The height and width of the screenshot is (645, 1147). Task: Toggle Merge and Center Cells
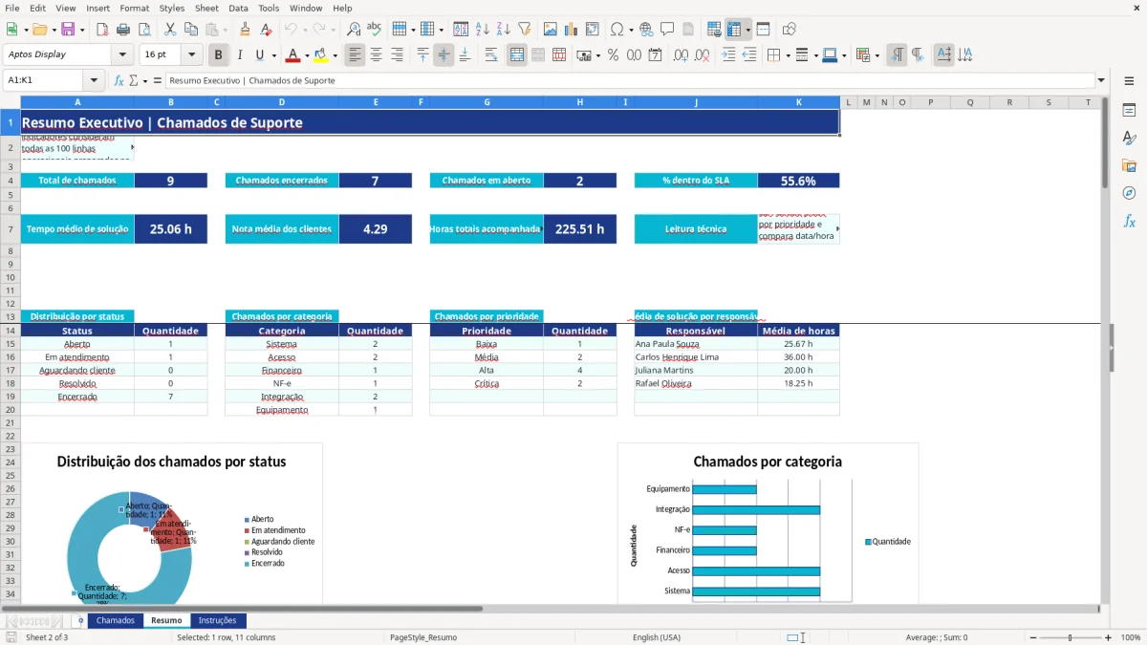click(x=517, y=55)
